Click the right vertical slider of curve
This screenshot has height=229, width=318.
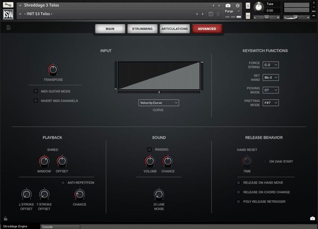click(202, 76)
